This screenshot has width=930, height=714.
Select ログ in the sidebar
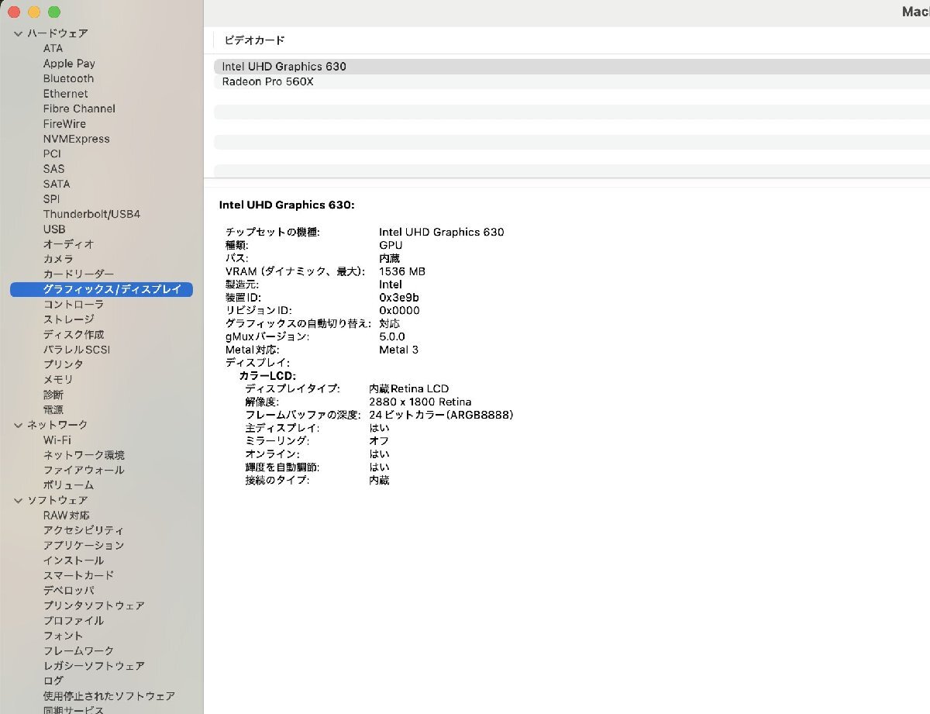(x=53, y=681)
